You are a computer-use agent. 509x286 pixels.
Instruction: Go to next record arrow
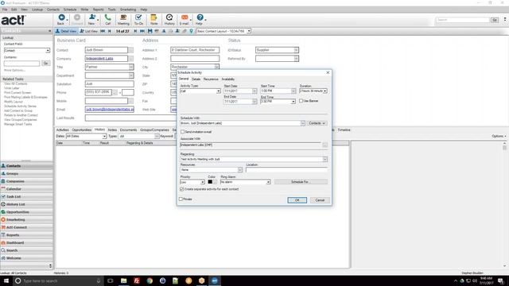[x=135, y=31]
